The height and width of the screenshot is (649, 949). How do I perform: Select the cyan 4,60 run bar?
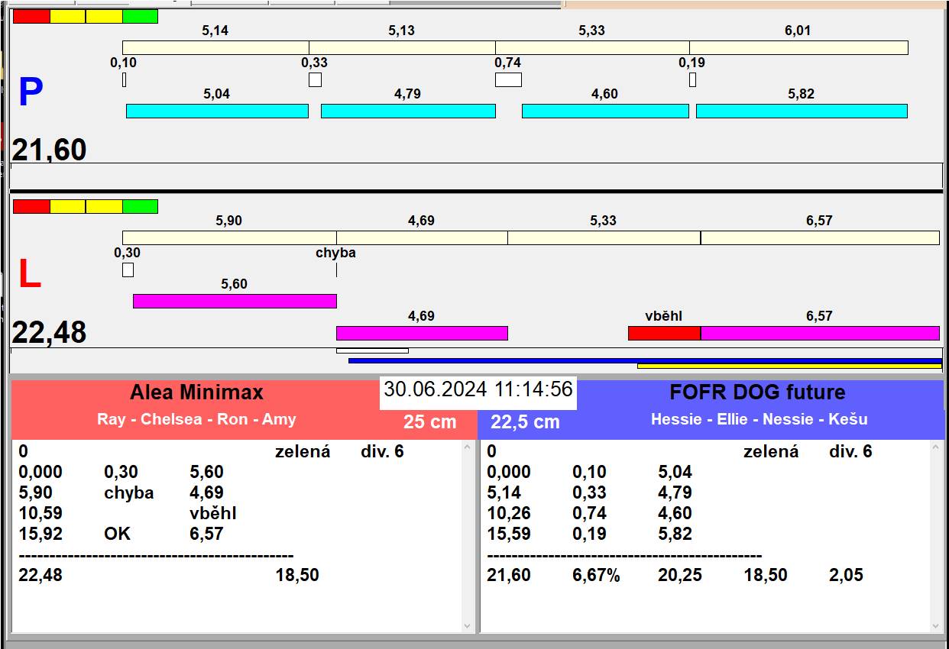point(605,111)
